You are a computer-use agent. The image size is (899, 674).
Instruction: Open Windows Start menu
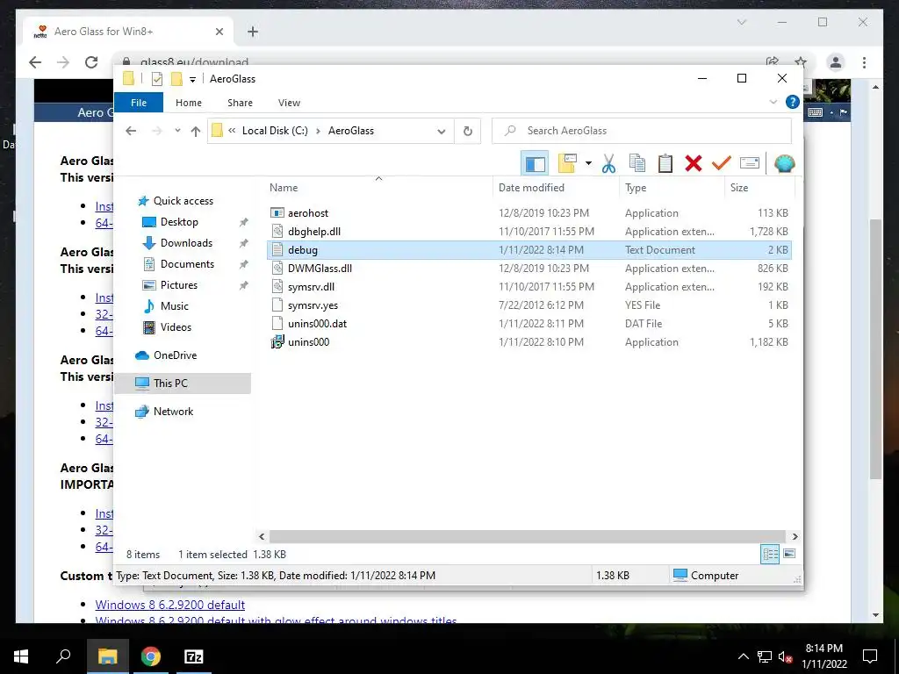(21, 656)
